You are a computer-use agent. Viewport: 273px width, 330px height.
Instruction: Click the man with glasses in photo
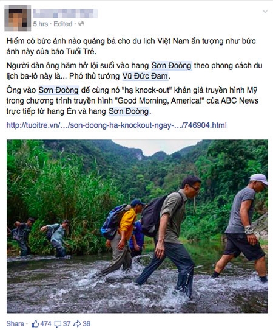point(171,234)
